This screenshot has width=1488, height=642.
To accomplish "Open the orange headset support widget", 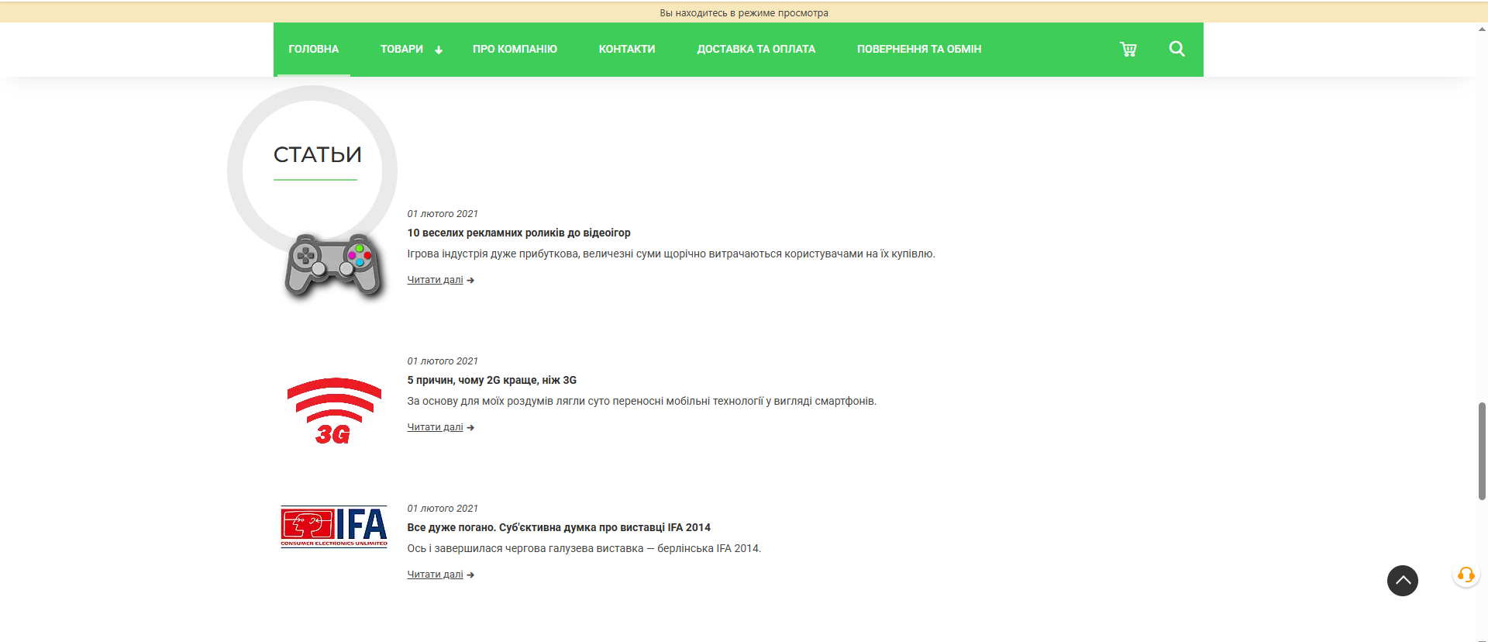I will tap(1466, 575).
